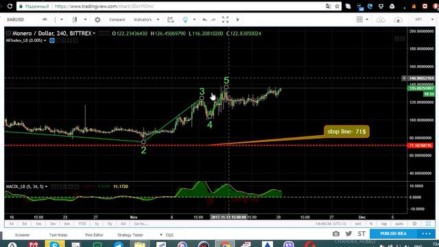Redo the chart action
This screenshot has width=439, height=247.
point(213,20)
